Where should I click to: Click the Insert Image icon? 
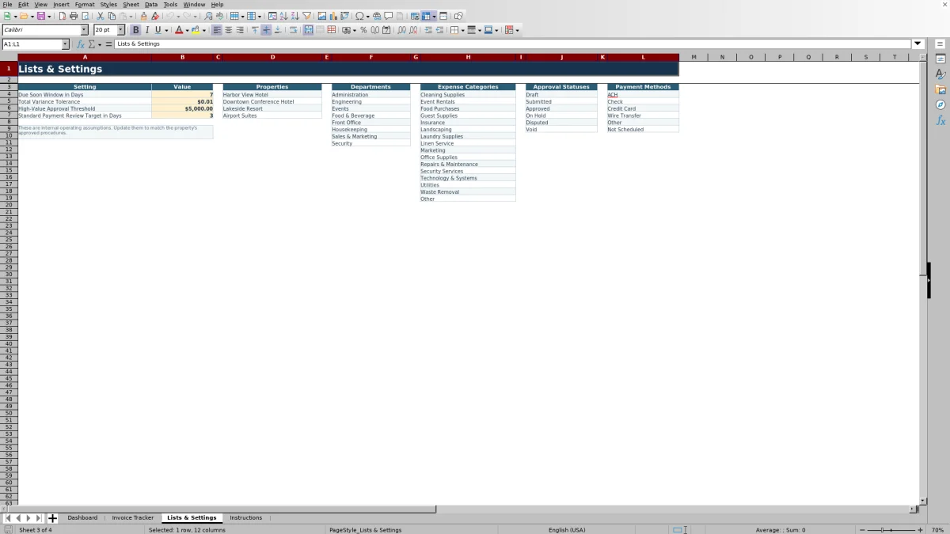pyautogui.click(x=322, y=16)
